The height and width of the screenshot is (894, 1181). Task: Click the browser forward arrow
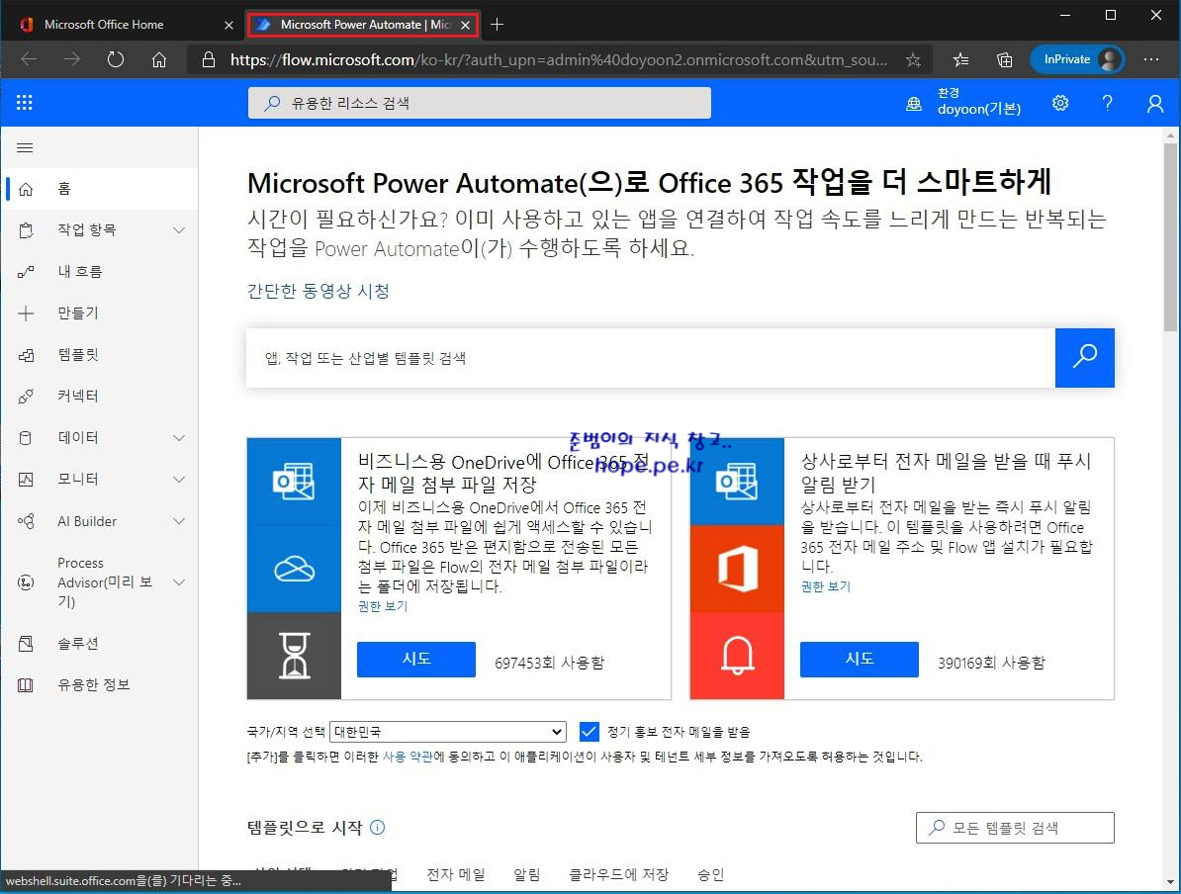pos(72,59)
